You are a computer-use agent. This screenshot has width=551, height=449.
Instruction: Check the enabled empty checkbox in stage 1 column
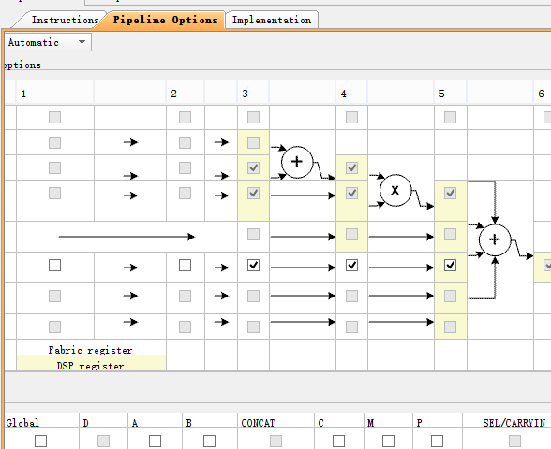pos(54,266)
